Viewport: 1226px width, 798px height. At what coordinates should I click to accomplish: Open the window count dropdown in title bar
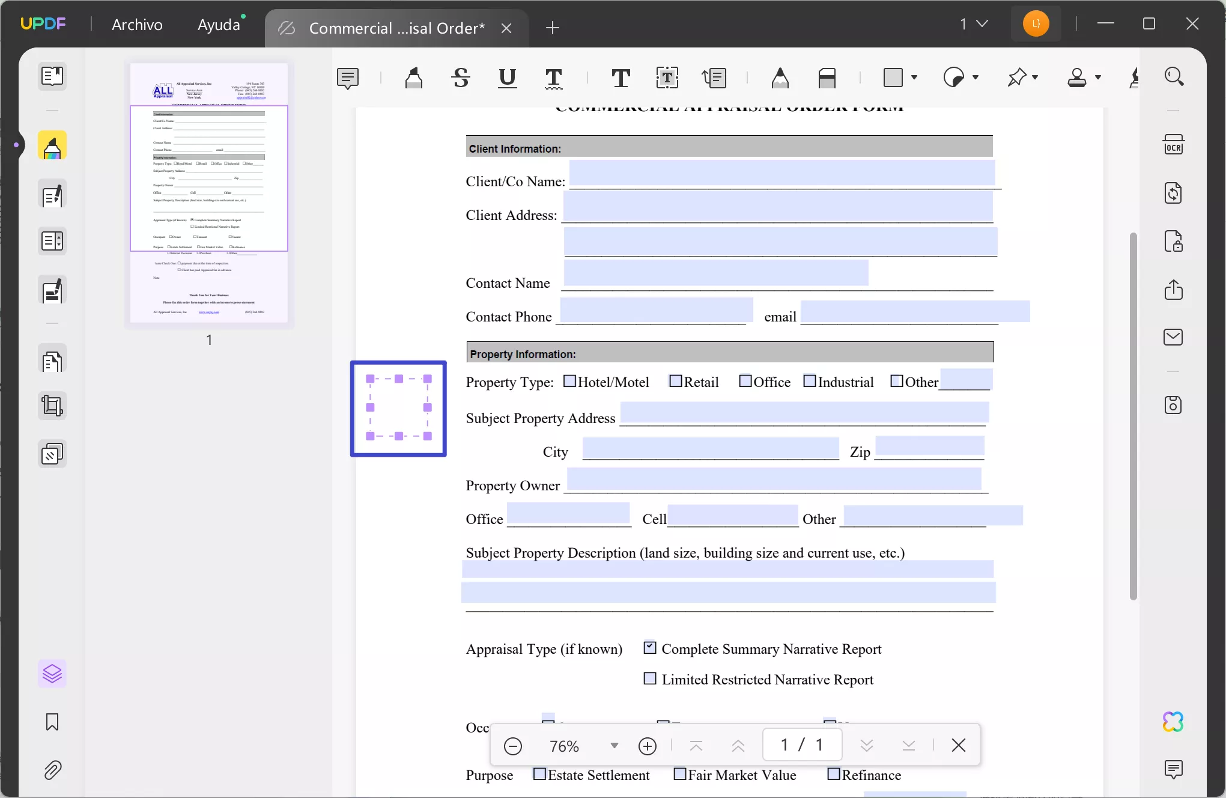tap(974, 24)
